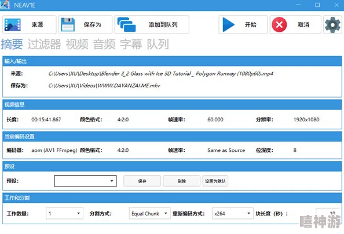Image resolution: width=344 pixels, height=234 pixels.
Task: Switch to the 视频 video tab
Action: [x=77, y=44]
